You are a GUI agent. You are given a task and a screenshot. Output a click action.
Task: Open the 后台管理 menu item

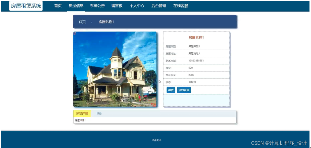coord(159,6)
